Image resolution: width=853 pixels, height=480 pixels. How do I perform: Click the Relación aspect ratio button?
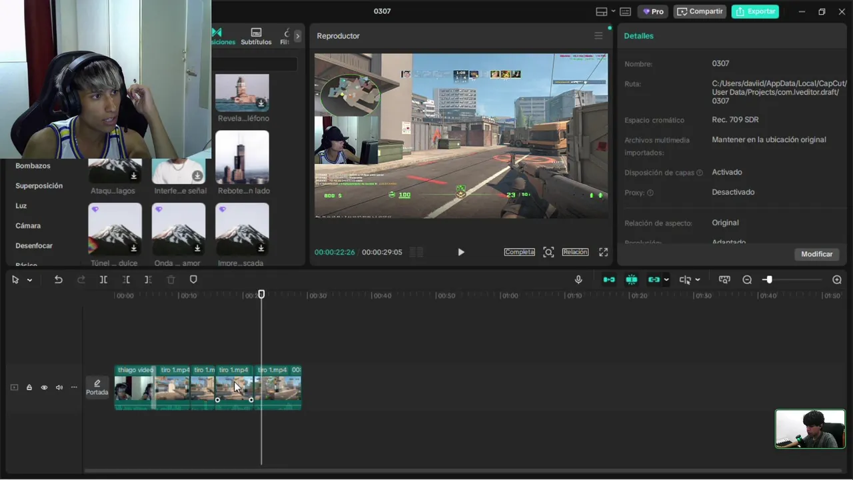[x=575, y=252]
